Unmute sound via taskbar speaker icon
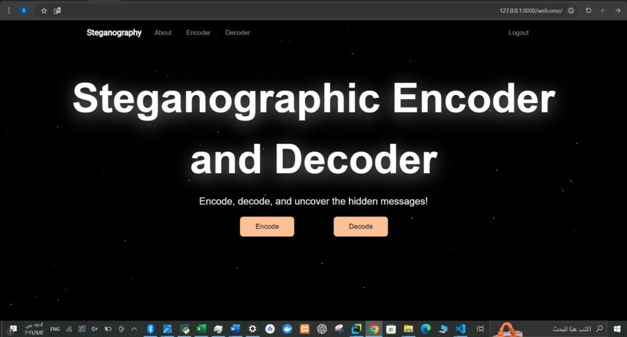This screenshot has height=337, width=627. [x=94, y=329]
